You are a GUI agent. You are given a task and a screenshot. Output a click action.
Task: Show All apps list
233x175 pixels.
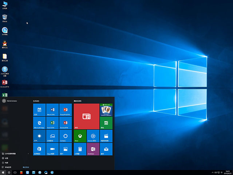(x=8, y=167)
